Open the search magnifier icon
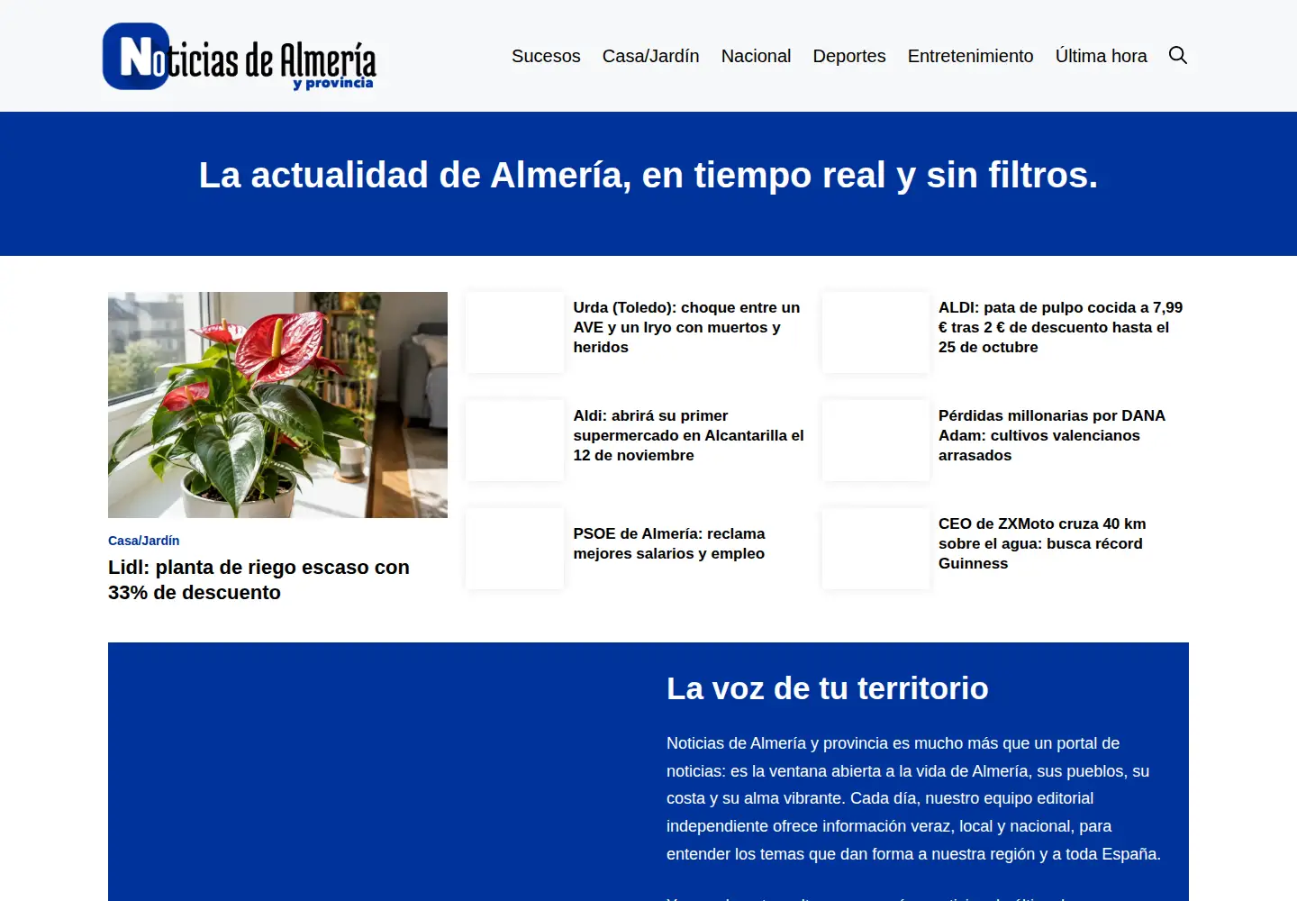 point(1177,56)
